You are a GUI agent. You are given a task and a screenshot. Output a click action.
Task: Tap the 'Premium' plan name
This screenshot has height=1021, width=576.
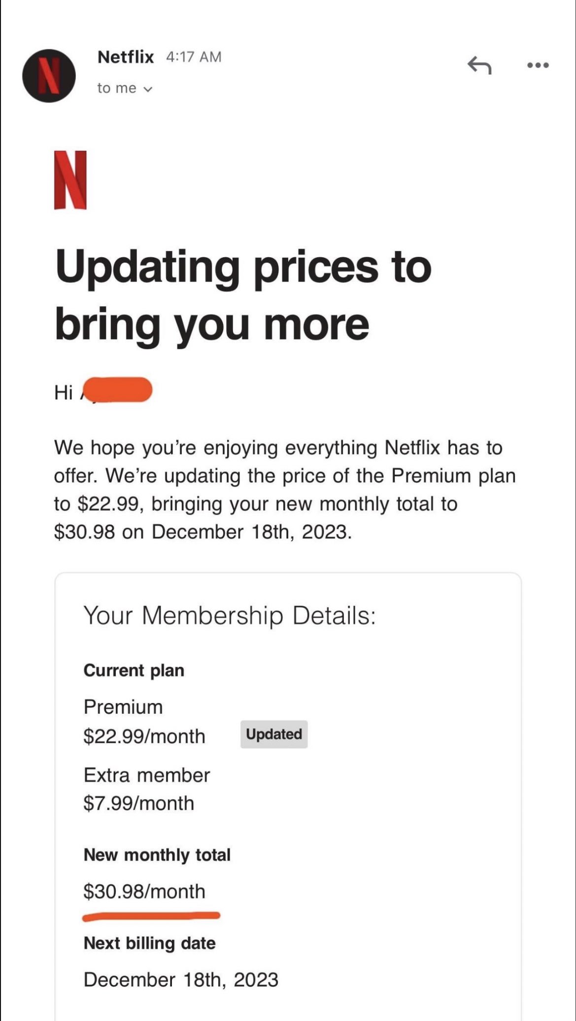coord(123,707)
